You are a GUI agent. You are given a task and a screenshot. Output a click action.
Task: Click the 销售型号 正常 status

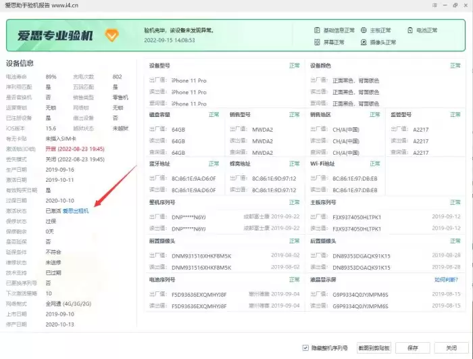pos(295,115)
